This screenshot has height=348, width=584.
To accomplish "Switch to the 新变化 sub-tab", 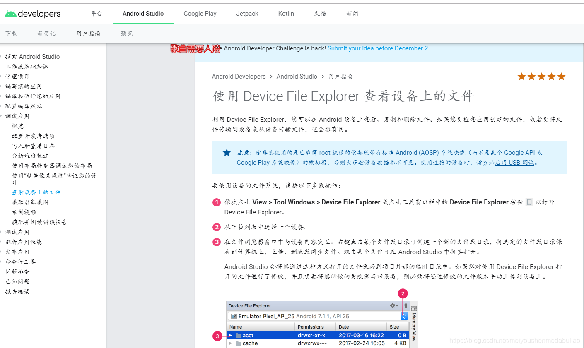I will coord(46,34).
